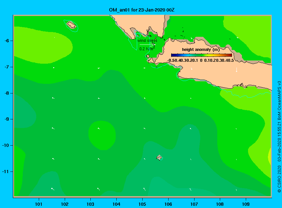This screenshot has height=208, width=282.
Task: Click the wind stress reference arrow
Action: tap(147, 44)
